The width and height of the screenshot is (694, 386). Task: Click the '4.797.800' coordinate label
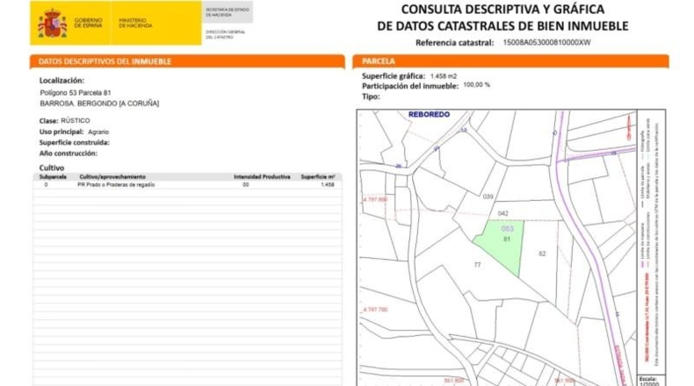point(375,200)
